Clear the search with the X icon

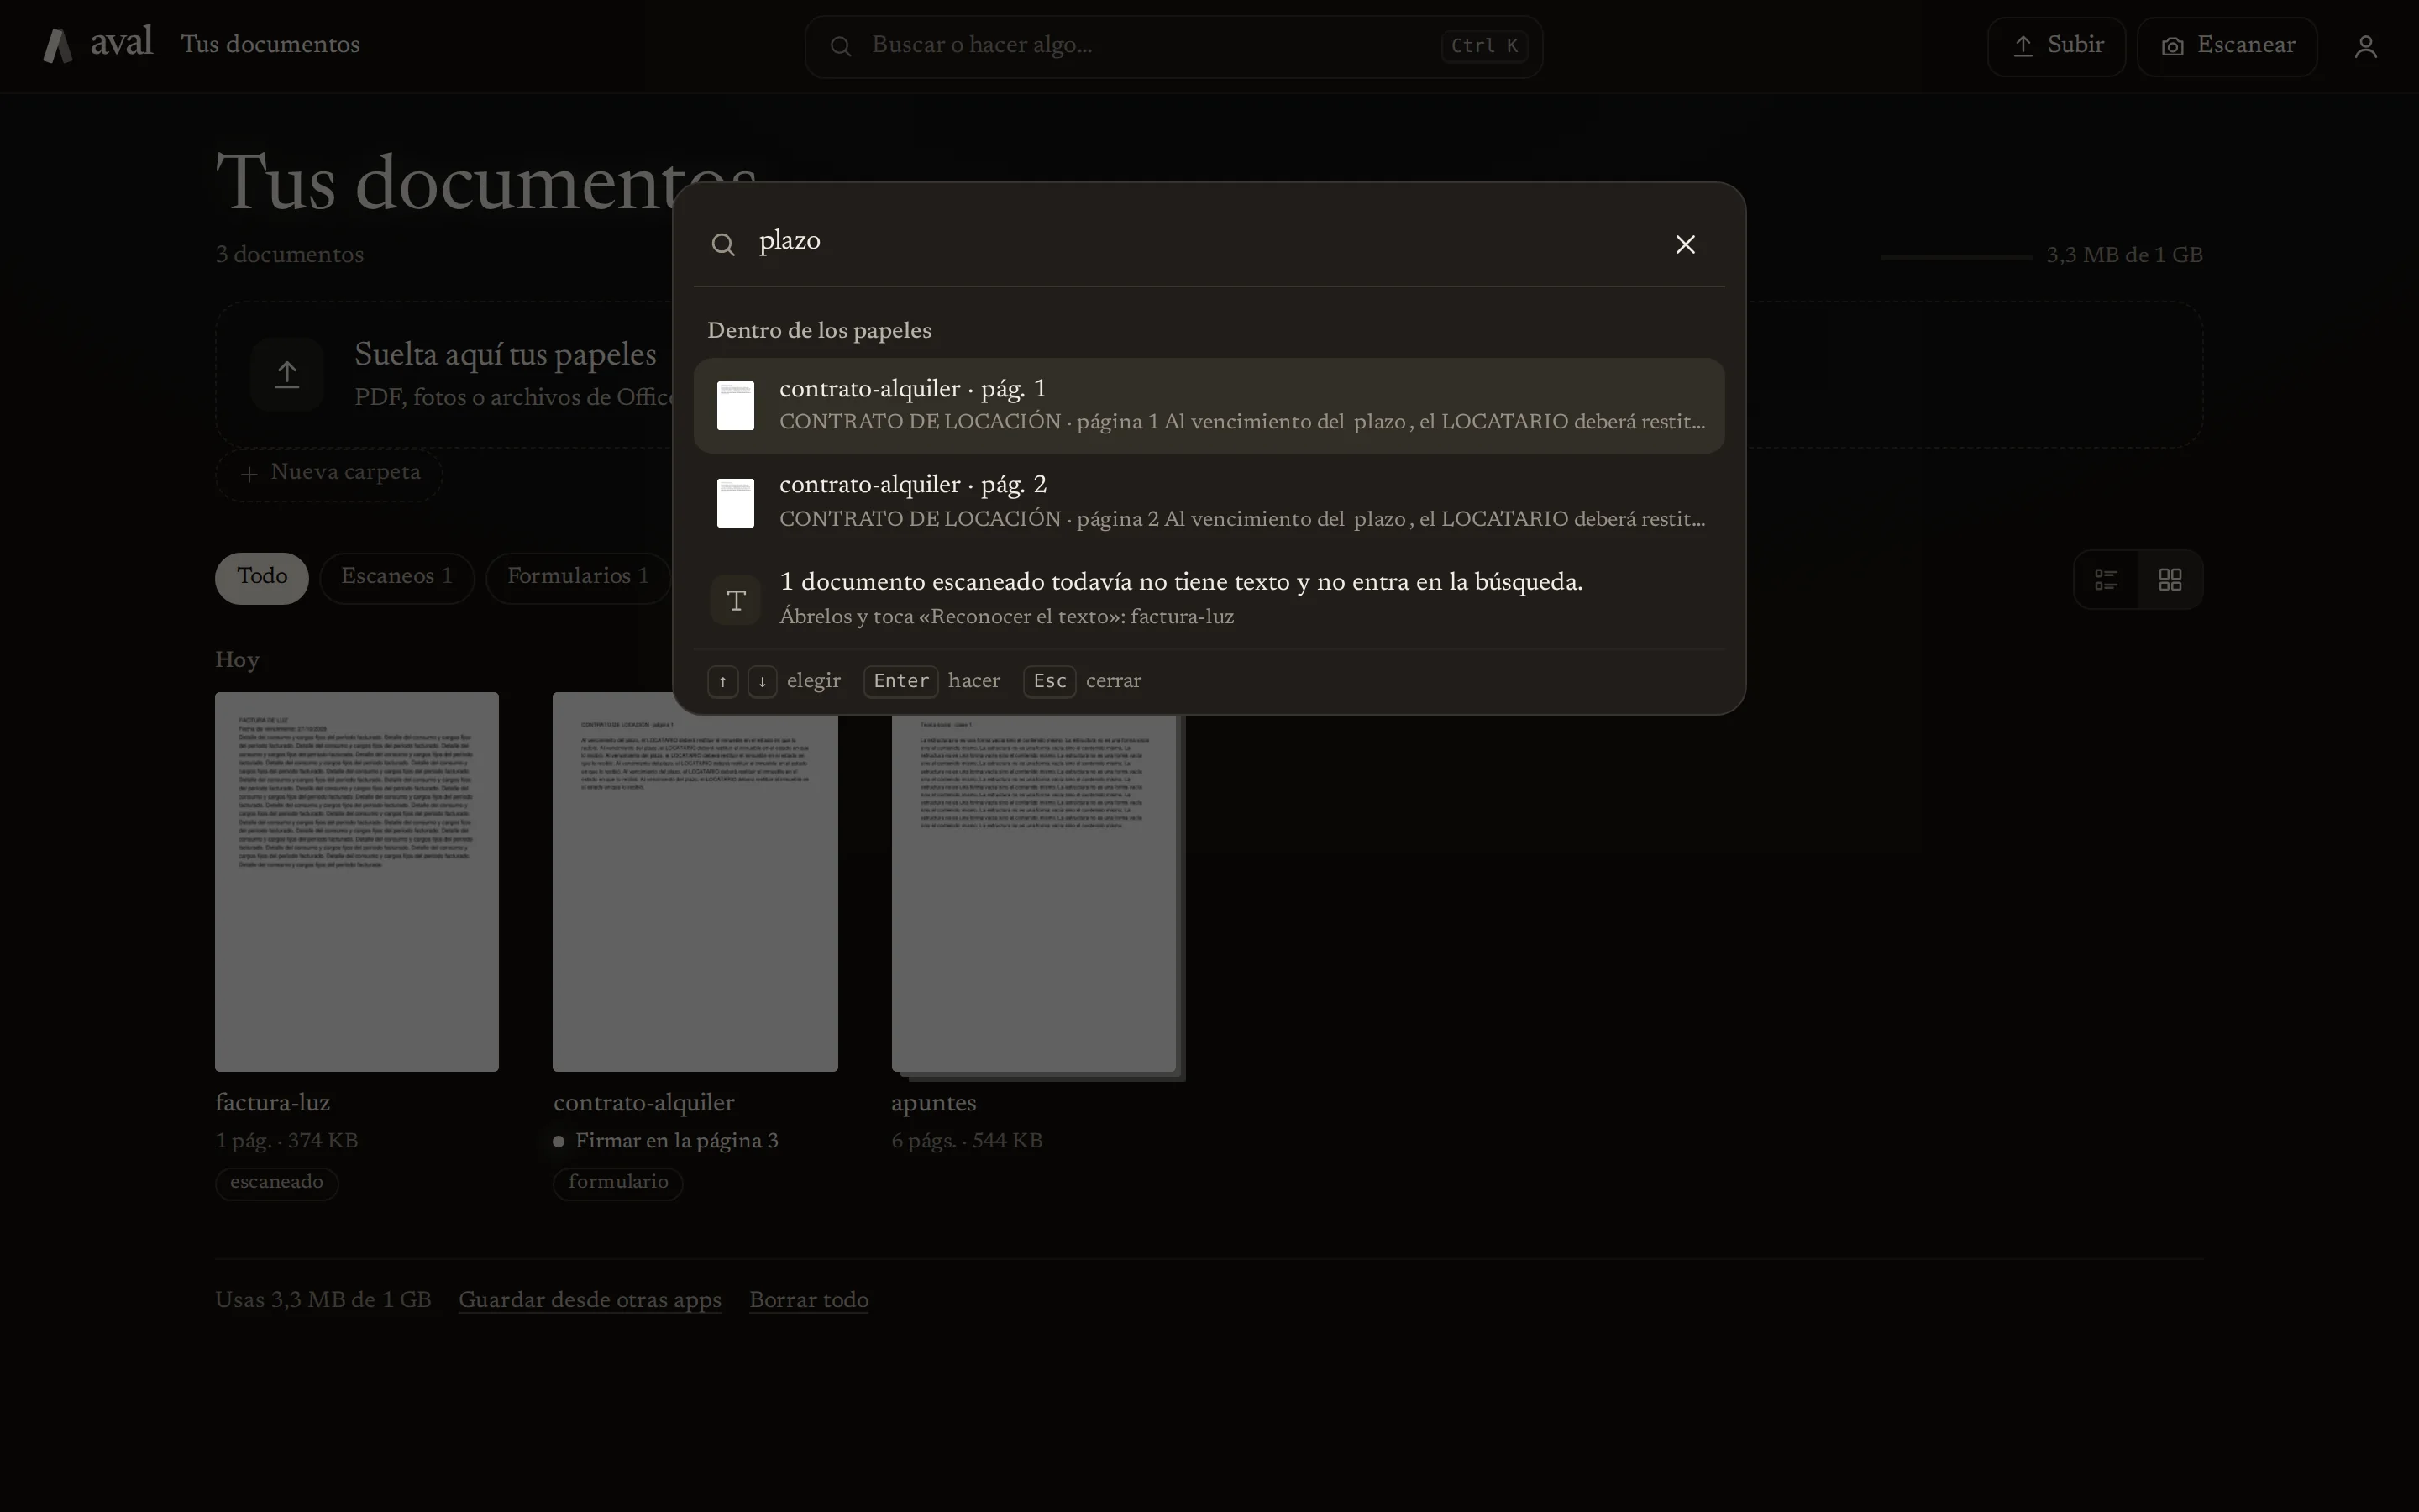tap(1685, 244)
